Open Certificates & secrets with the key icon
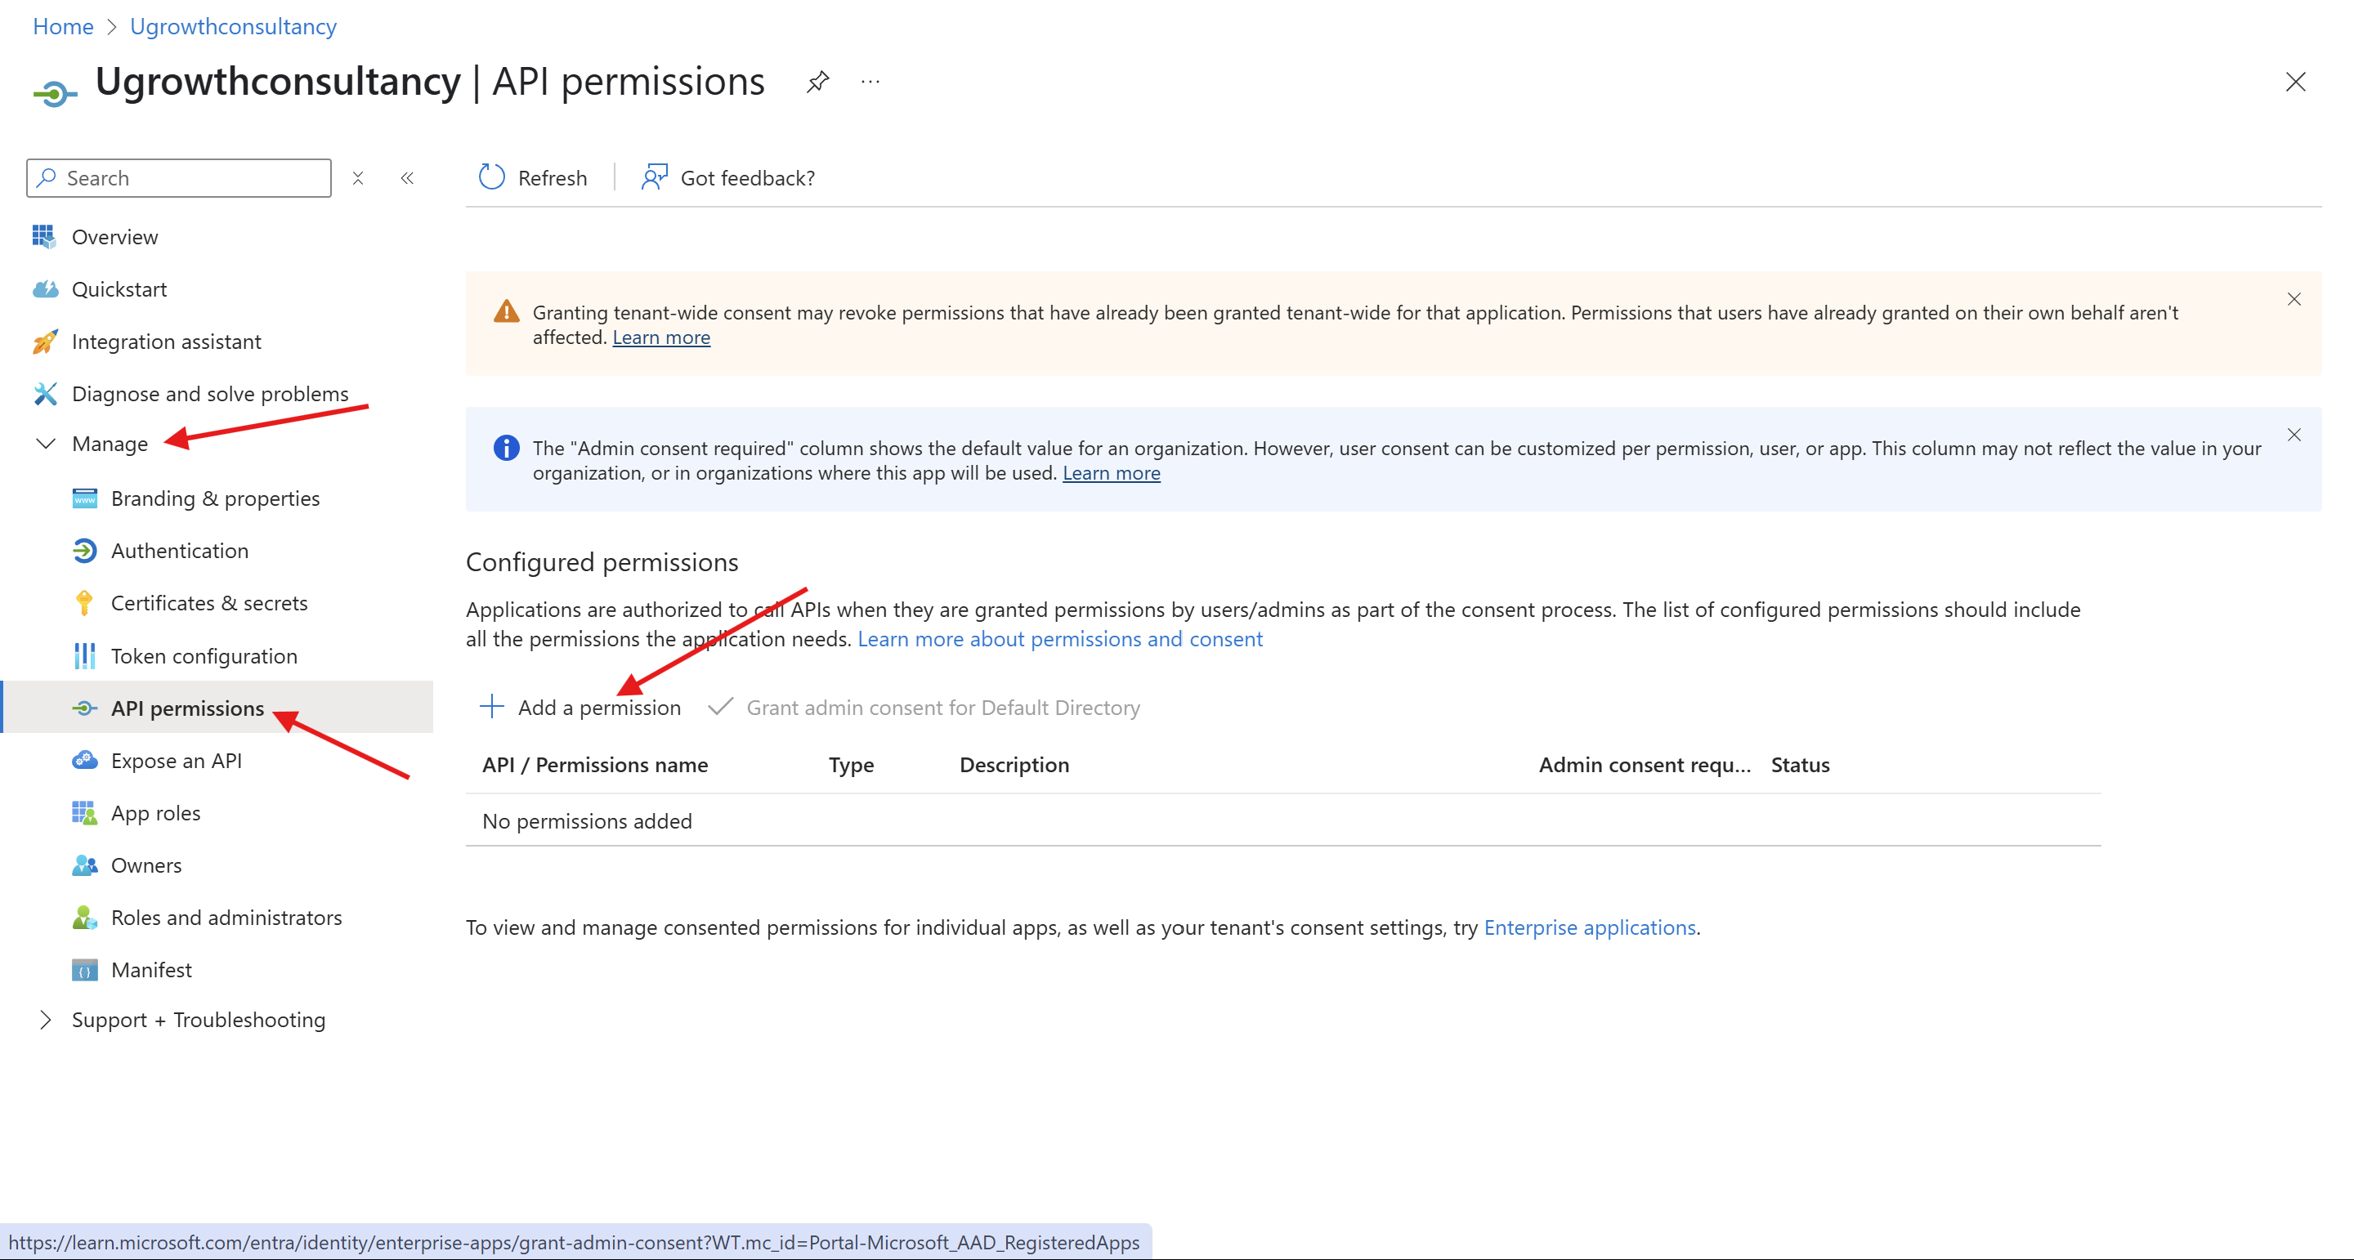 coord(84,602)
